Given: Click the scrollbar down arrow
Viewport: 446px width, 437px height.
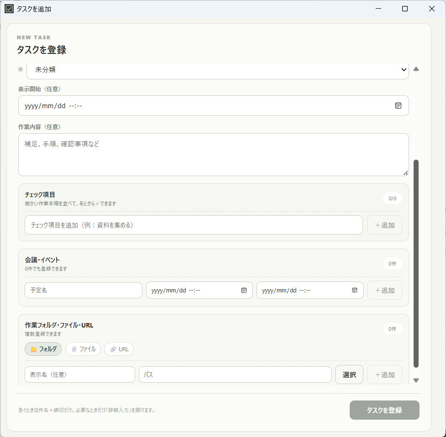Looking at the screenshot, I should point(416,380).
